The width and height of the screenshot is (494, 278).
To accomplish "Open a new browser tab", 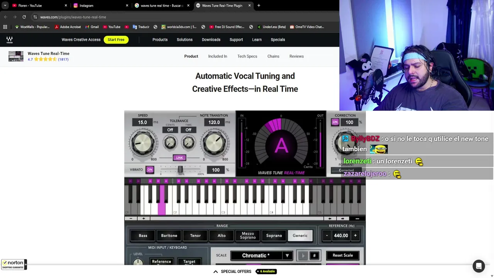I will coord(259,5).
